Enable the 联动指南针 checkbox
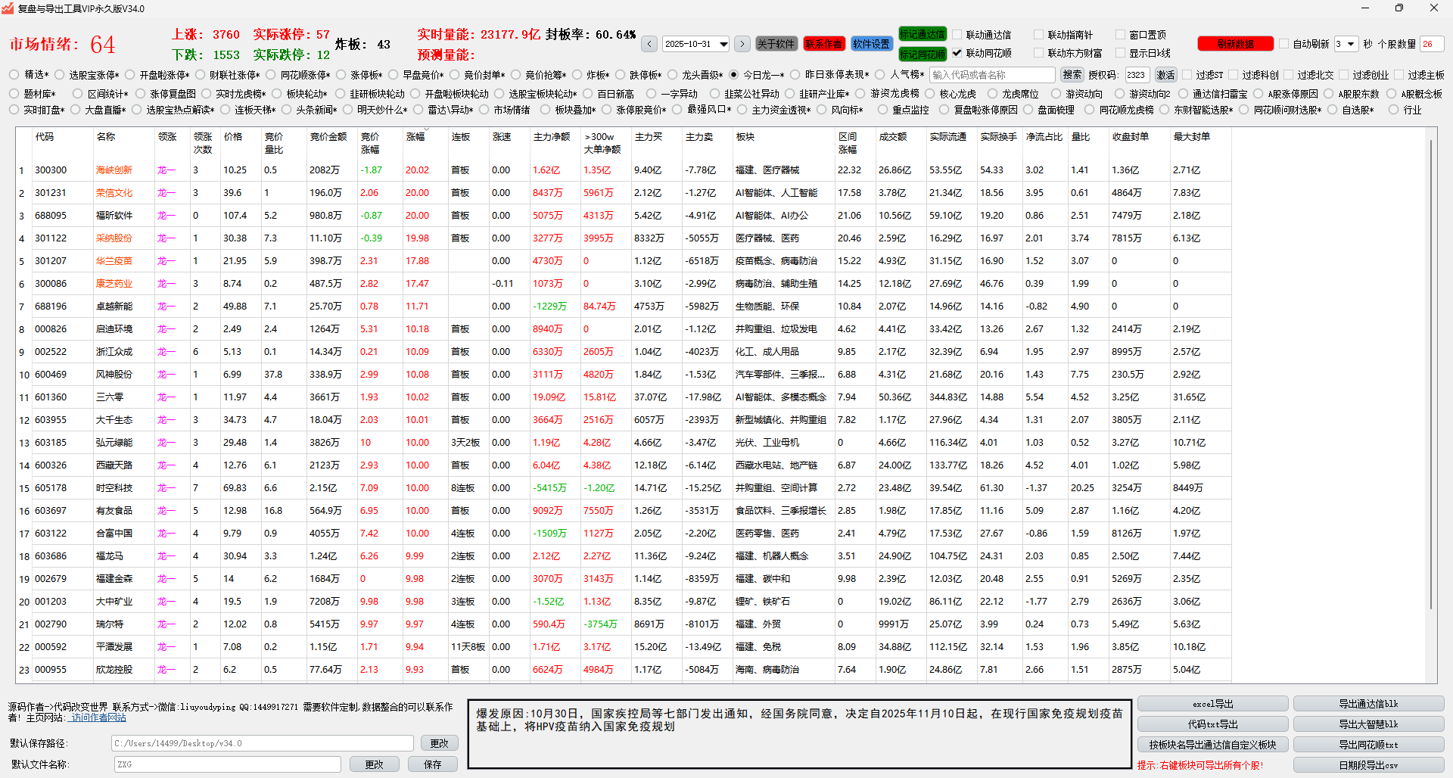This screenshot has width=1453, height=778. point(1039,35)
